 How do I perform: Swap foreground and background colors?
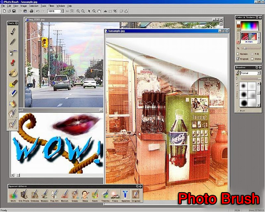pos(238,30)
